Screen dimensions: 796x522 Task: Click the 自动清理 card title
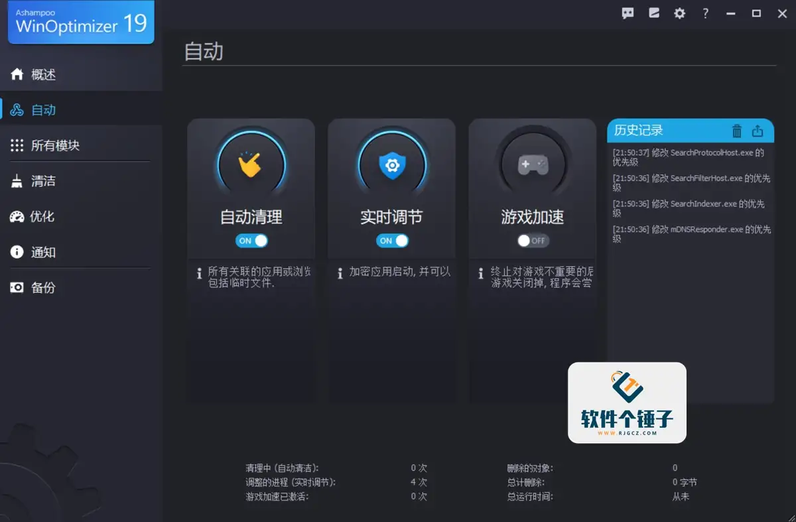tap(251, 217)
